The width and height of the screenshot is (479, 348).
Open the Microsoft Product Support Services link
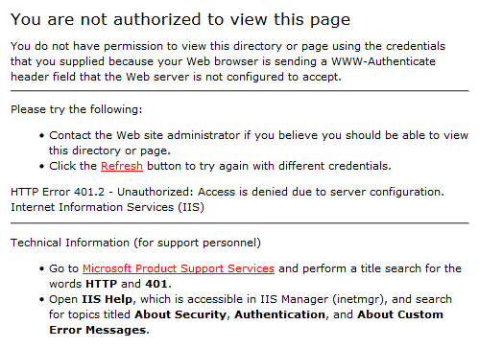click(x=179, y=268)
